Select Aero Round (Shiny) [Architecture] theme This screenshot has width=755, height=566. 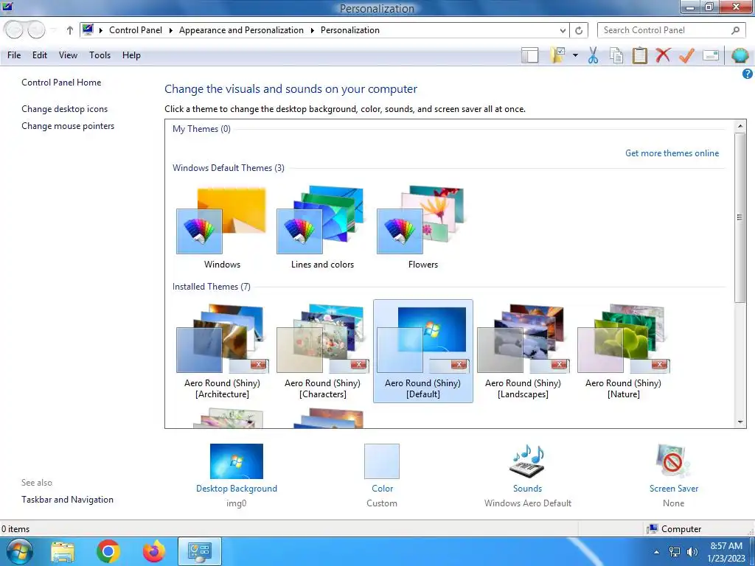click(x=222, y=352)
